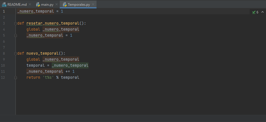
Task: Click _numero_temporal on line 1
Action: tap(36, 11)
